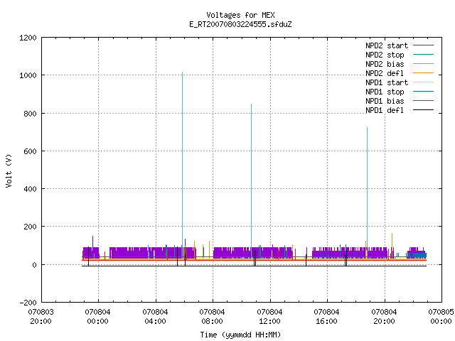
Task: Click the 'NPD1 defl' legend label
Action: click(x=385, y=111)
